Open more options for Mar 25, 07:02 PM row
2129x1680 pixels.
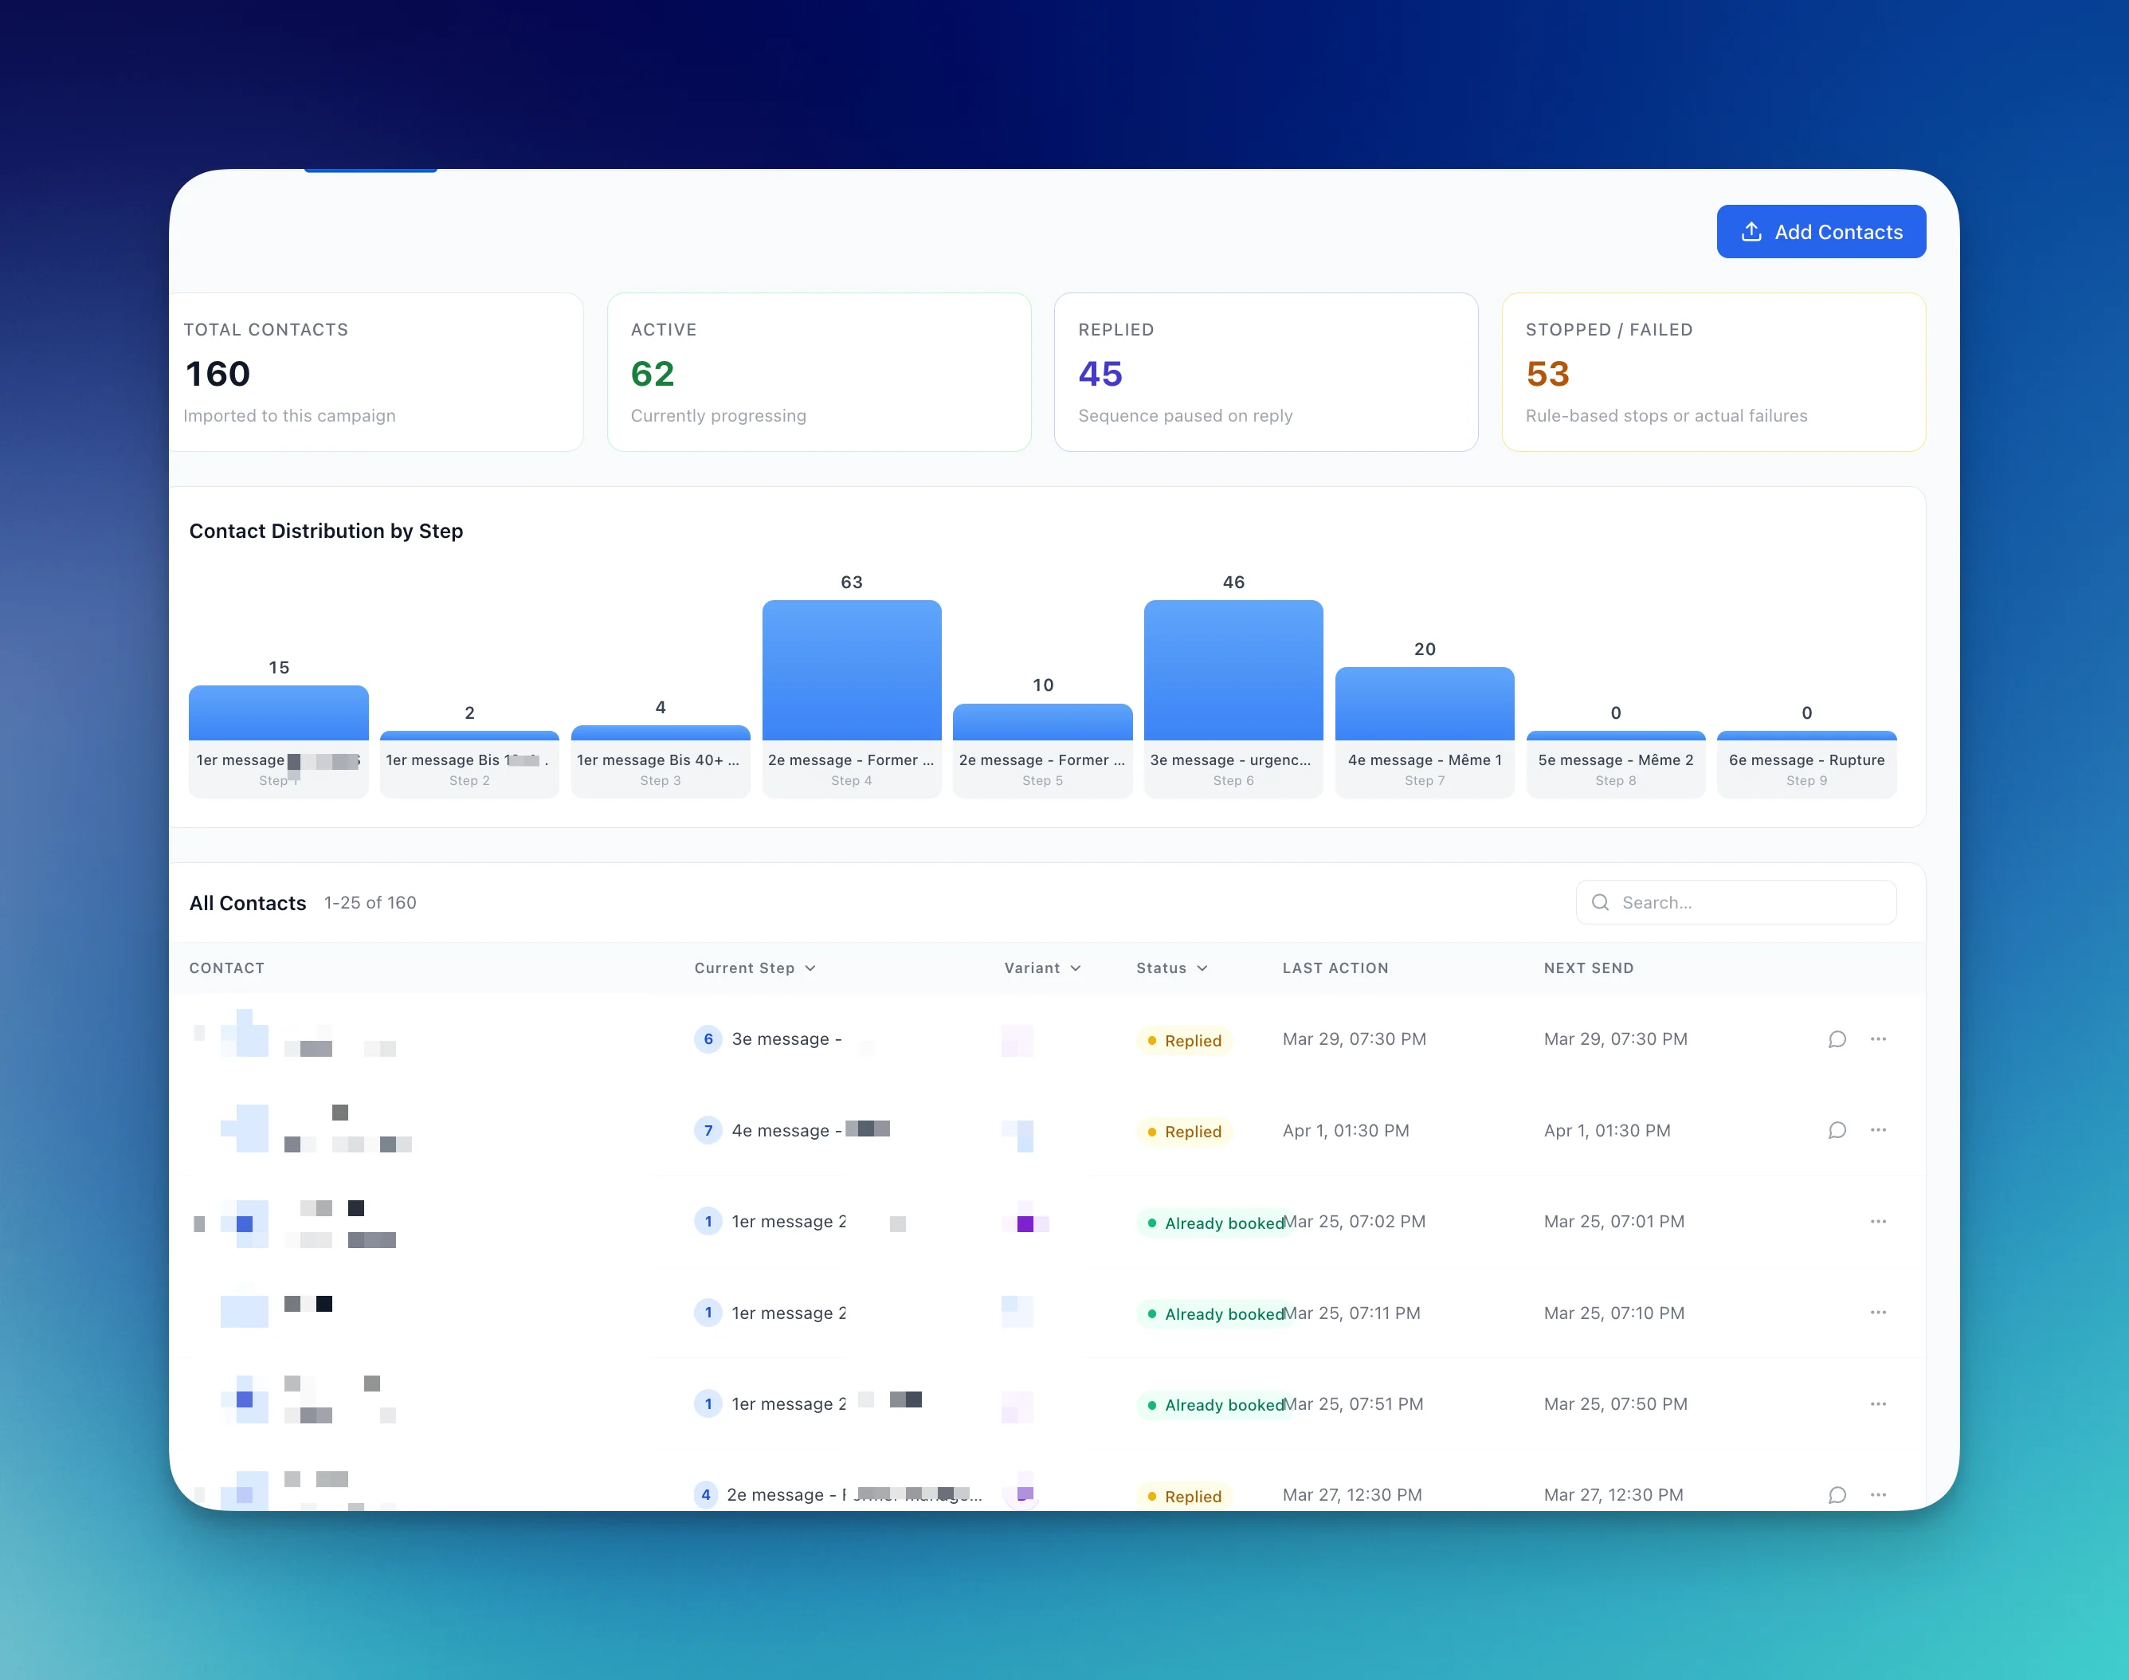click(1877, 1222)
